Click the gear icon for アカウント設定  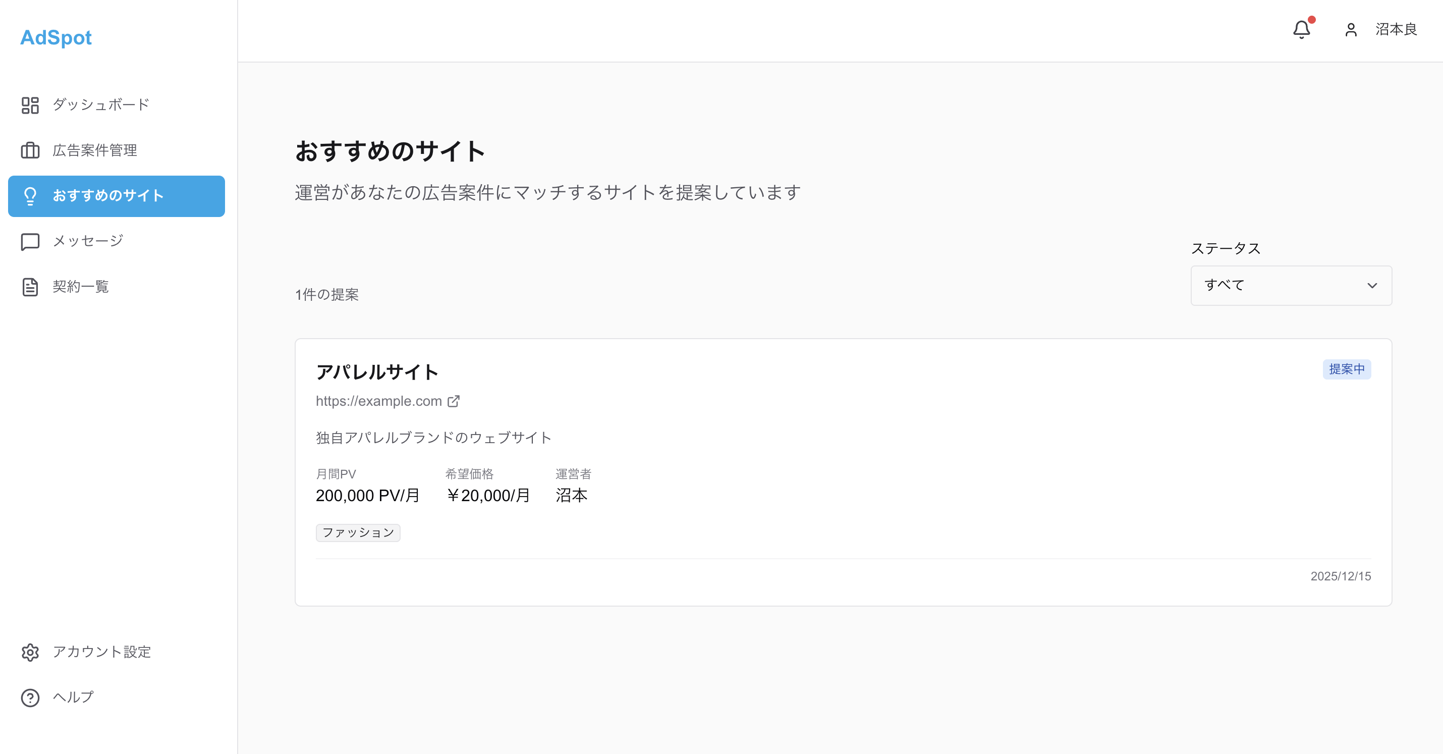[x=30, y=652]
